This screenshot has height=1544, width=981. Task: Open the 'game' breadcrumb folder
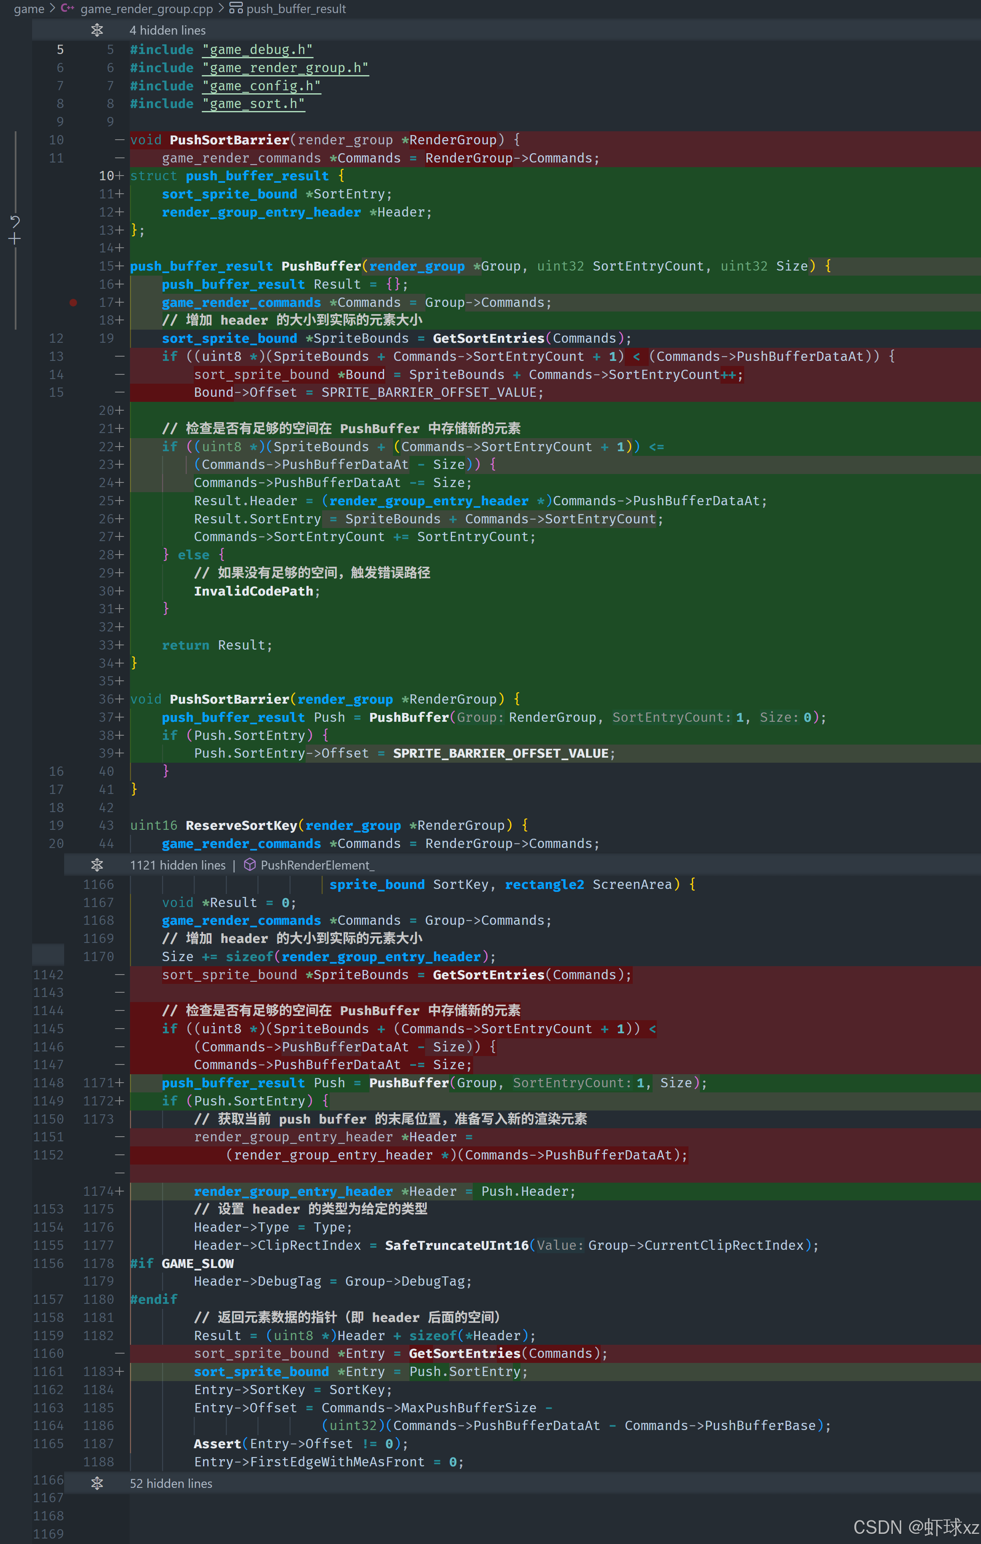[x=29, y=8]
